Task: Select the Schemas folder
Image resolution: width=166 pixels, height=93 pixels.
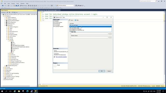Action: (x=13, y=55)
